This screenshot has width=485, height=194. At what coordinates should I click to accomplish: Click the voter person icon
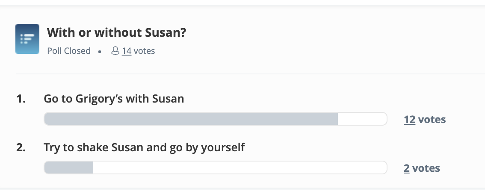tap(115, 51)
